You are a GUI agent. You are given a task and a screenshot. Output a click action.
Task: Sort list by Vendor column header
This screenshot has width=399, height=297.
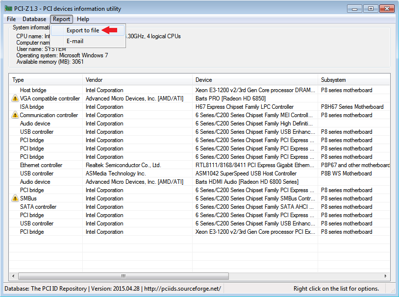[137, 80]
